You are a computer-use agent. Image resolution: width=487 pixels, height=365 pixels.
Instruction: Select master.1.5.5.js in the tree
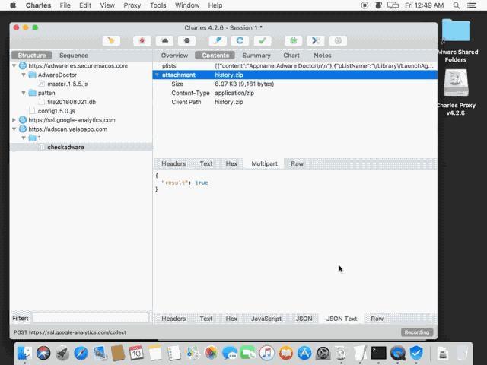click(x=68, y=84)
